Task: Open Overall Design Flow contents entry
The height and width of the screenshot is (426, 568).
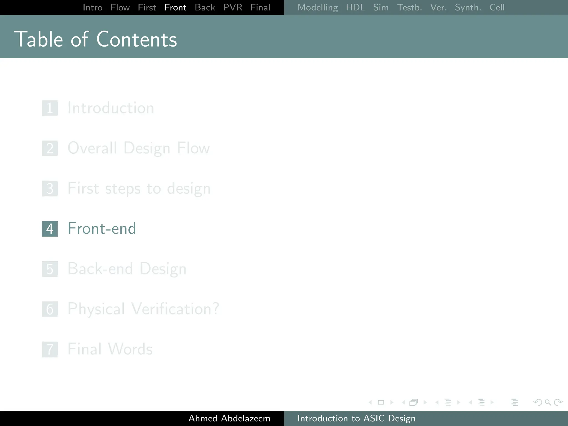Action: 139,148
